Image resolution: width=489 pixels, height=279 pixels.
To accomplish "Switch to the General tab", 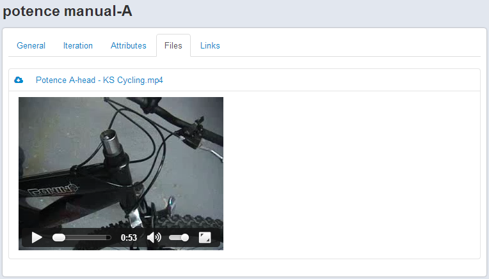I will [x=31, y=45].
